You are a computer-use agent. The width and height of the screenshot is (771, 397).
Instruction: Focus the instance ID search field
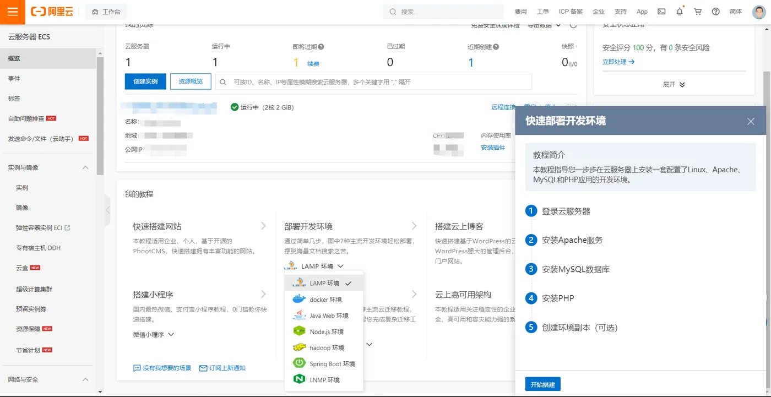pyautogui.click(x=373, y=81)
